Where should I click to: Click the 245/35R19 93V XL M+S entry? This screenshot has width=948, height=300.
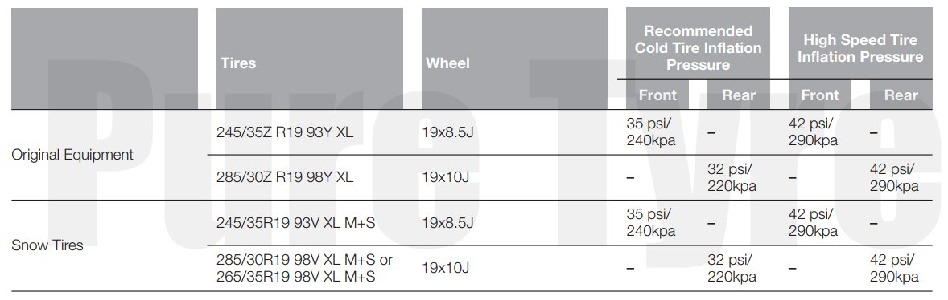pyautogui.click(x=295, y=223)
